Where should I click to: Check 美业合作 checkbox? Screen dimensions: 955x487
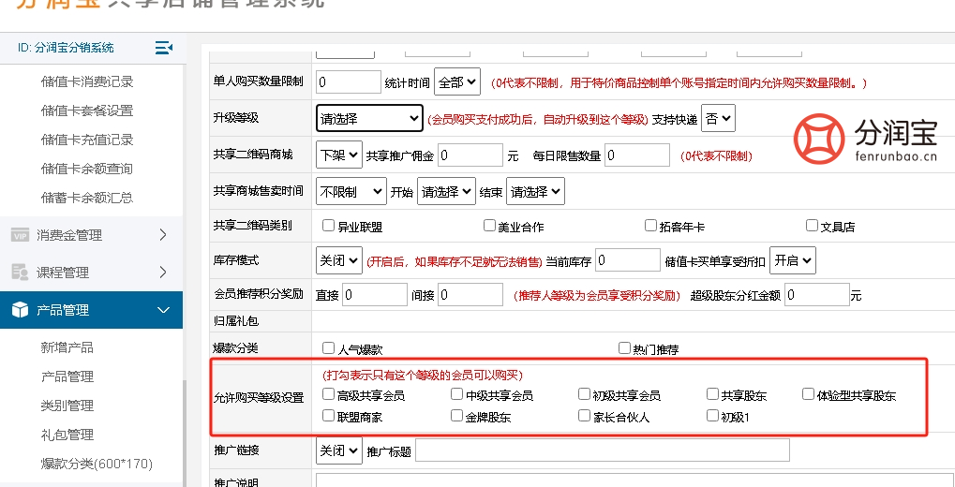(x=489, y=226)
